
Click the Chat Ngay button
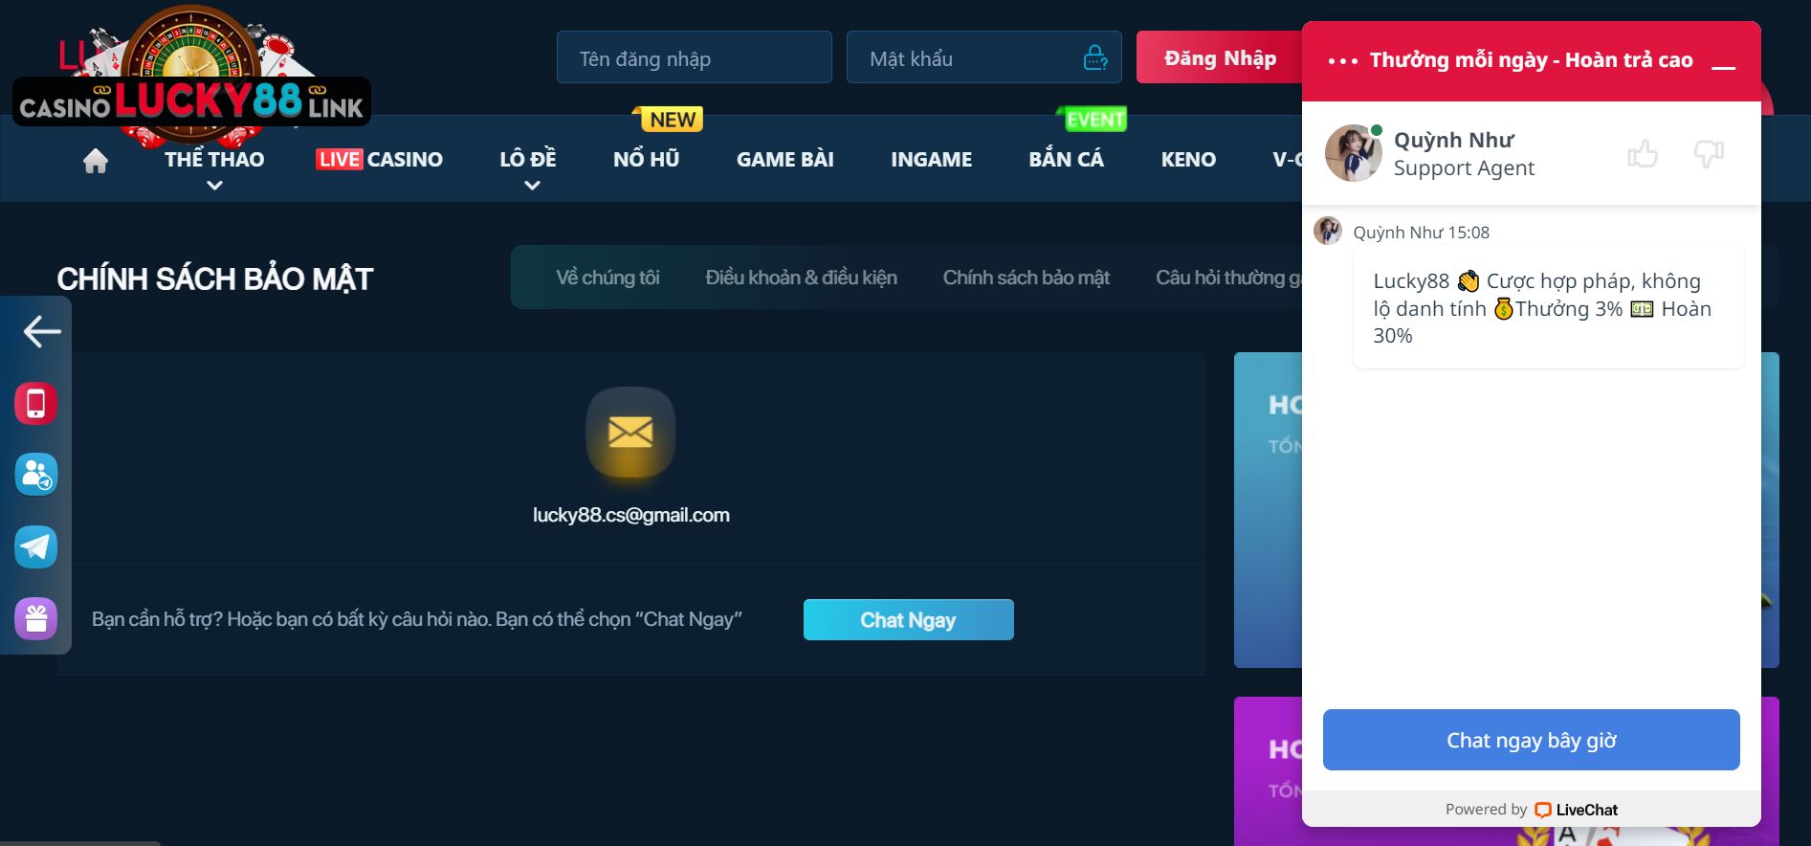[908, 620]
